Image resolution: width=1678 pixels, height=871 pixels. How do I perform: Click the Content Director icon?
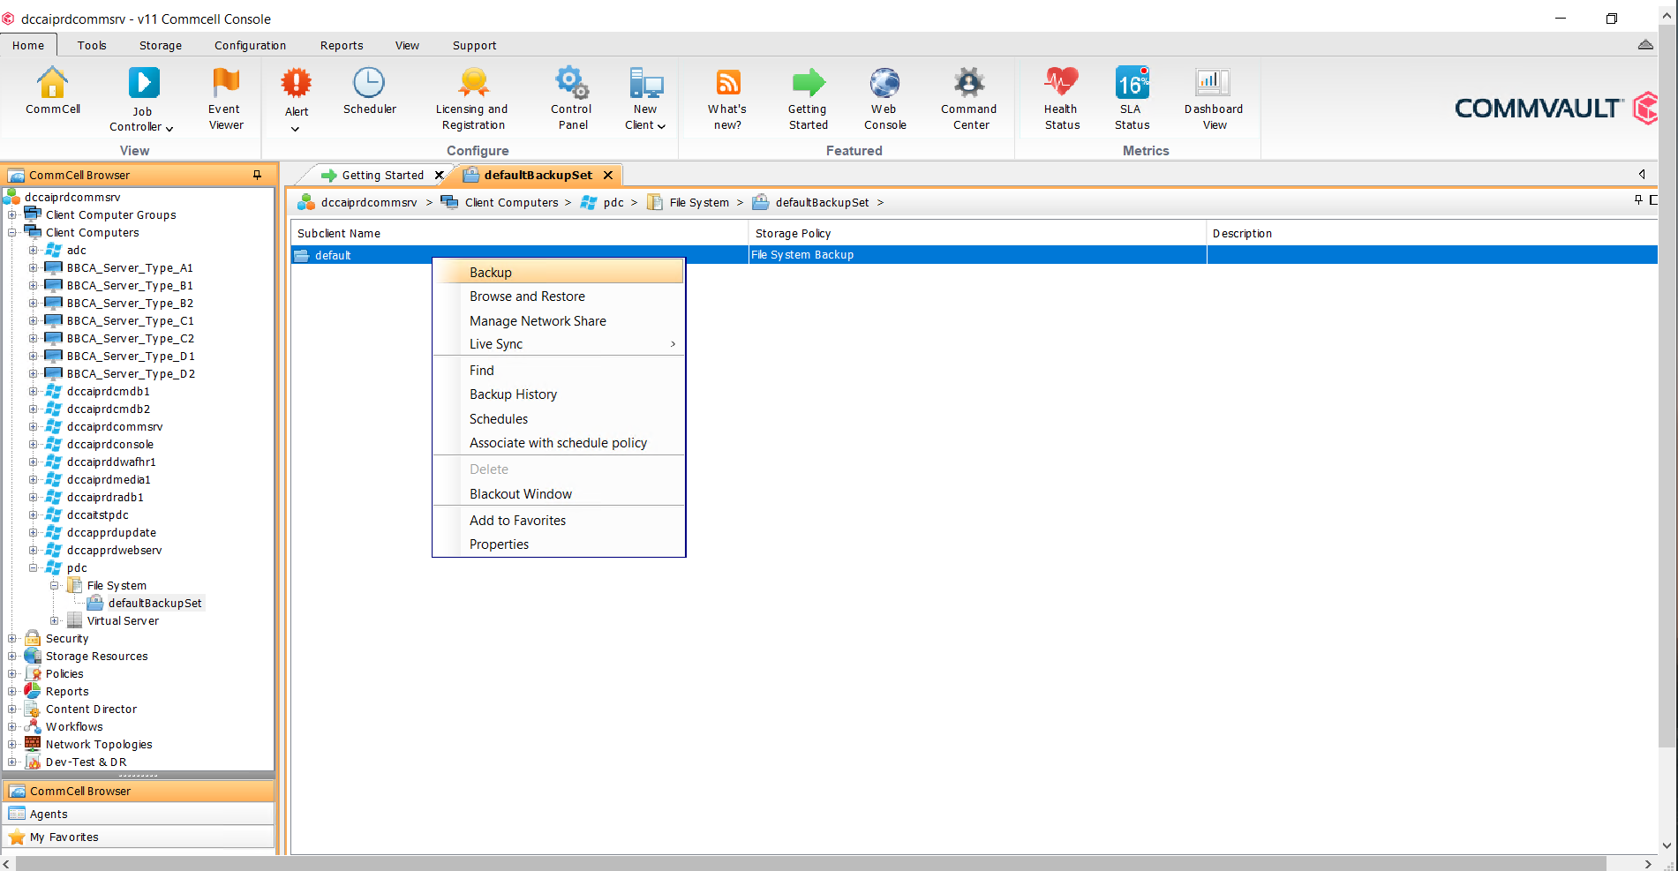pyautogui.click(x=33, y=709)
